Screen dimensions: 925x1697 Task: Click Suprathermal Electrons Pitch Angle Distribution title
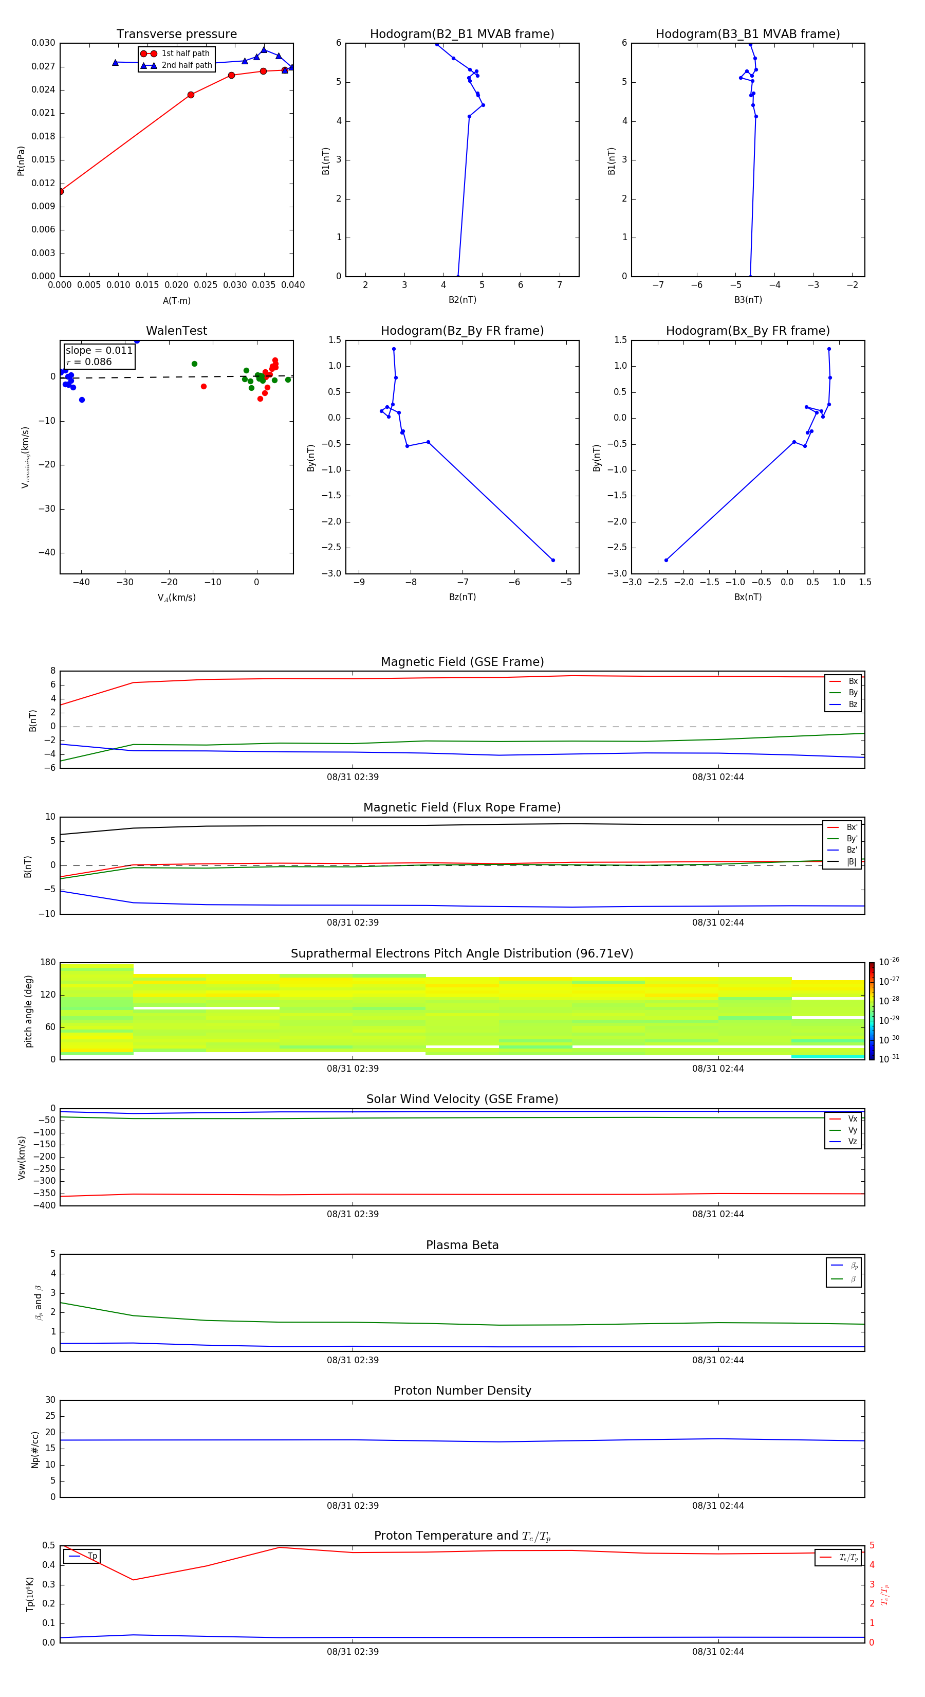[462, 954]
